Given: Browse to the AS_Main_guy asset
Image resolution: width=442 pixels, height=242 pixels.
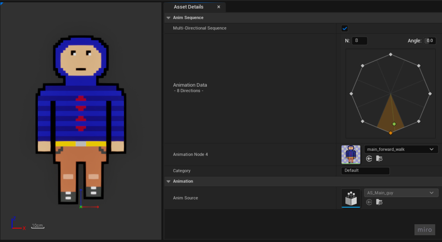Looking at the screenshot, I should pos(379,202).
